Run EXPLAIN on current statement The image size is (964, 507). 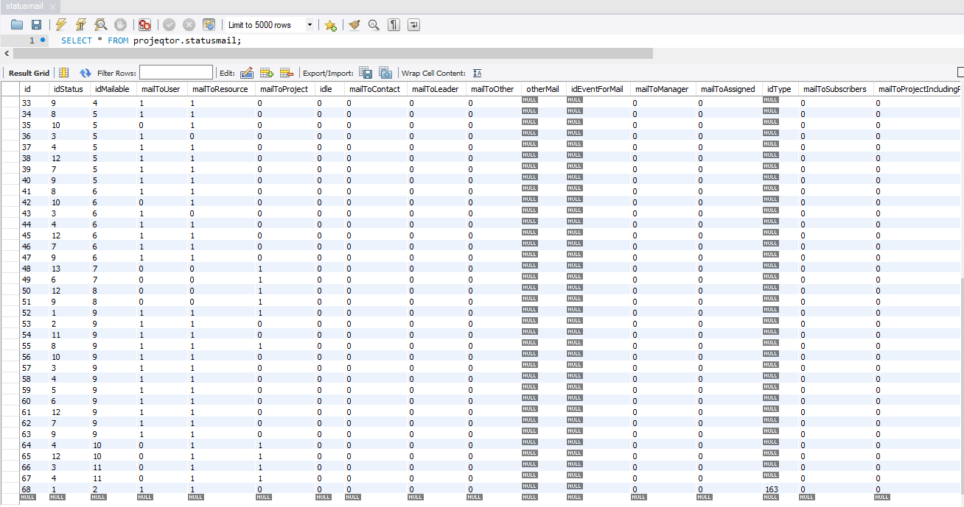tap(101, 25)
